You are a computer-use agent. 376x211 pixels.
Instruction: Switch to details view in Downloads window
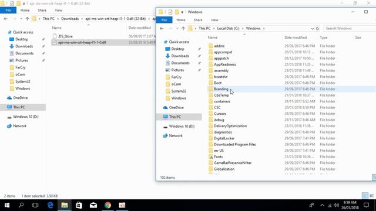[x=365, y=196]
